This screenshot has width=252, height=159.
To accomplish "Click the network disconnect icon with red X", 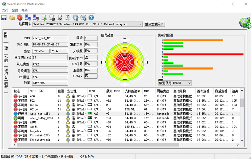I will click(x=36, y=17).
